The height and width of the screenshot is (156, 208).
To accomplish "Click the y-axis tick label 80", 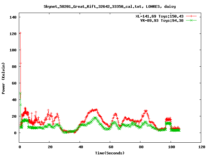I will pos(14,67).
